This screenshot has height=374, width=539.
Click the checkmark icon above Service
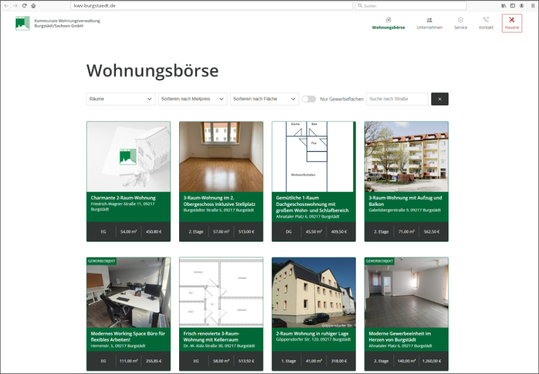(461, 20)
